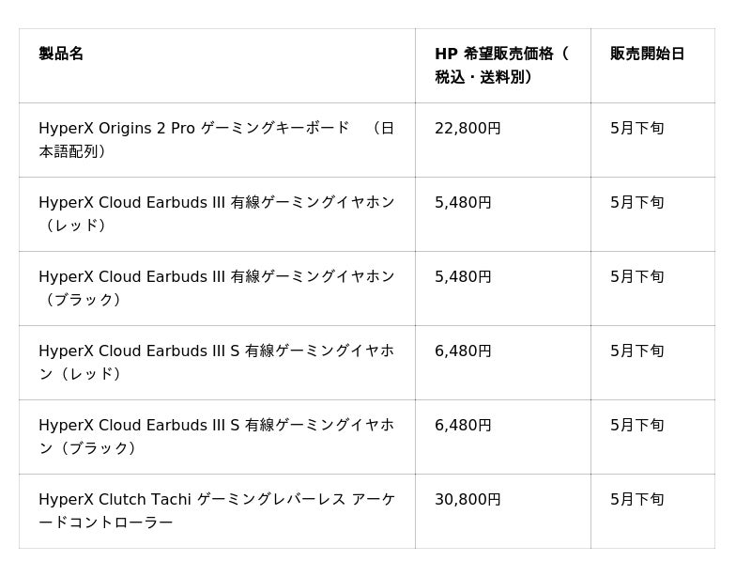This screenshot has height=577, width=751.
Task: Click the Earbuds III S レッド 6,480円 price
Action: (x=463, y=351)
